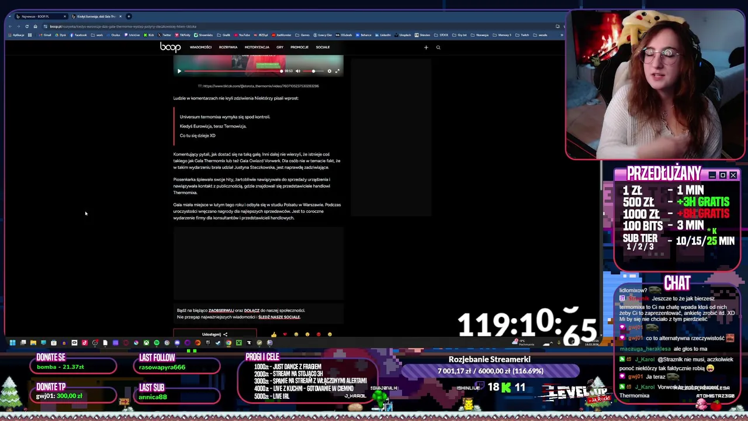Seek along the video progress bar

[233, 71]
